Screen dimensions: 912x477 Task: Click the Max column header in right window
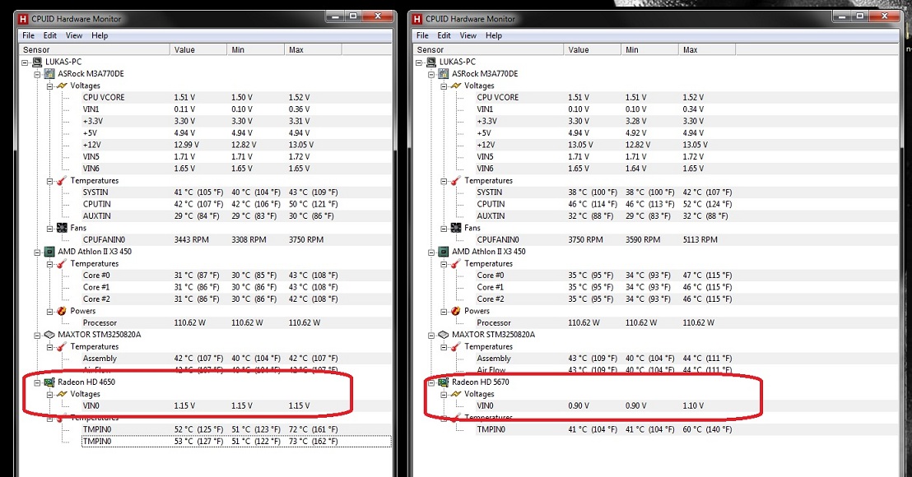(707, 50)
